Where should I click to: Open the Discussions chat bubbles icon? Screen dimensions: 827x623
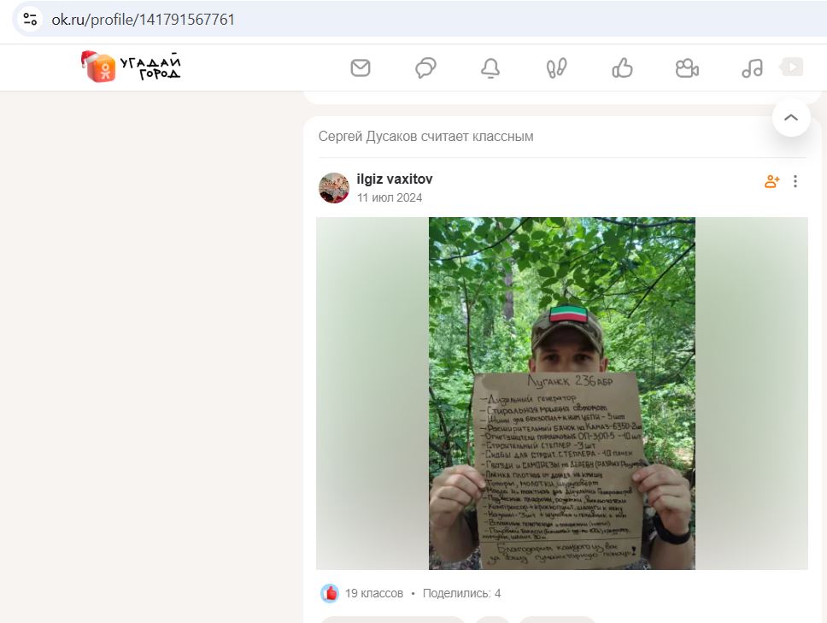[425, 68]
